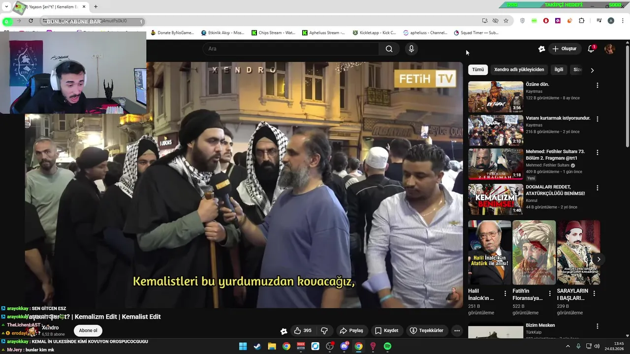
Task: Open options for SARAYLARIN short
Action: click(x=594, y=294)
